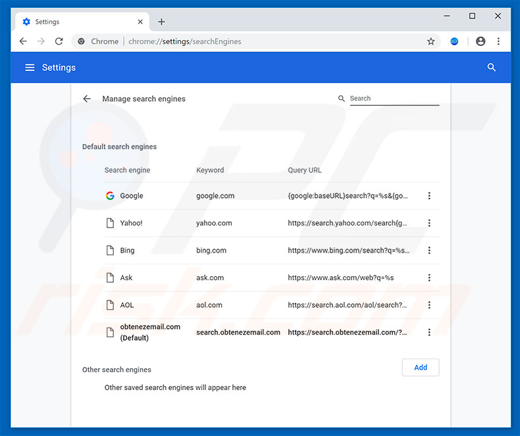
Task: Add a new search engine
Action: coord(421,368)
